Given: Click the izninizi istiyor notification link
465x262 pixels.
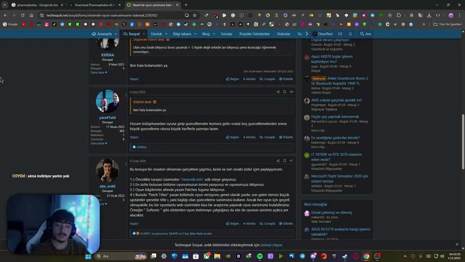Looking at the screenshot, I should click(x=271, y=245).
